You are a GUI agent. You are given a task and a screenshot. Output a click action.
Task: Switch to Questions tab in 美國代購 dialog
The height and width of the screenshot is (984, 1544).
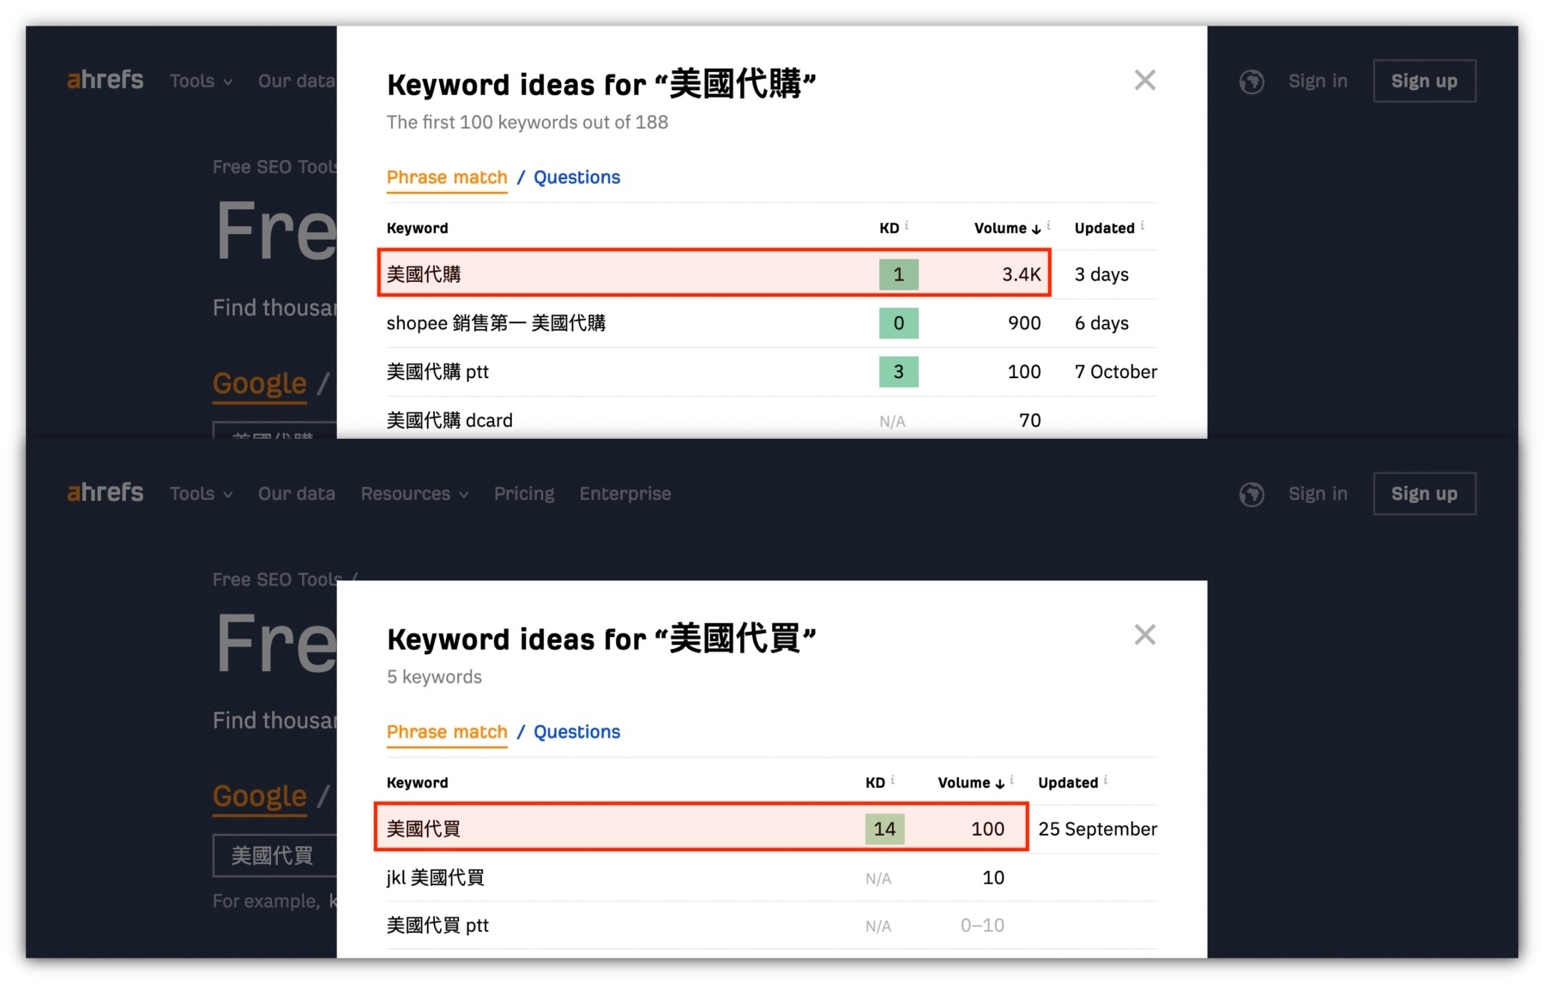pos(576,177)
